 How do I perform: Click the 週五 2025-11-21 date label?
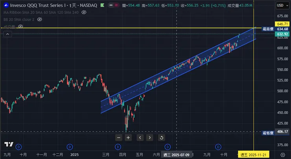click(x=254, y=155)
